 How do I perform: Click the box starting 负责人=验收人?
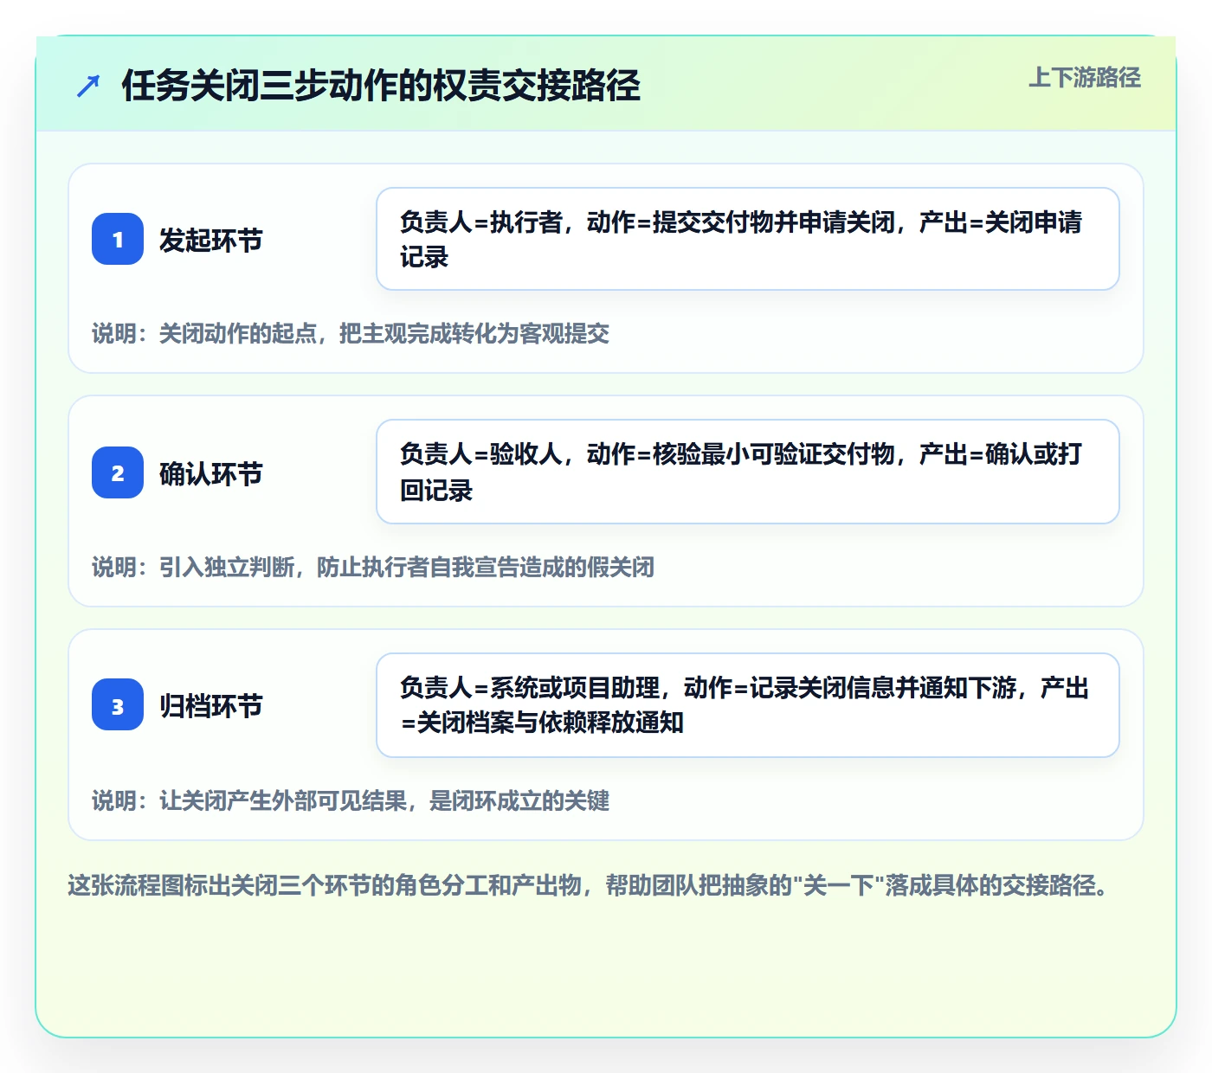click(748, 472)
